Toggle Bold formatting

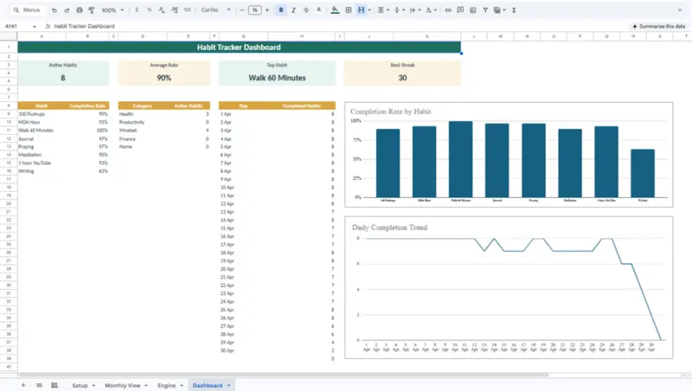(x=280, y=10)
